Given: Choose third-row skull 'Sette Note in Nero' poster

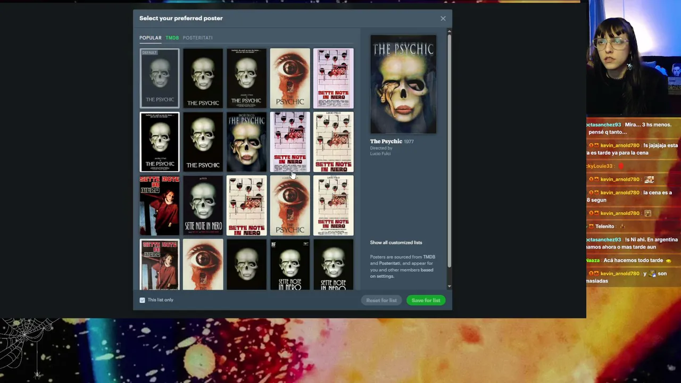Looking at the screenshot, I should coord(203,205).
